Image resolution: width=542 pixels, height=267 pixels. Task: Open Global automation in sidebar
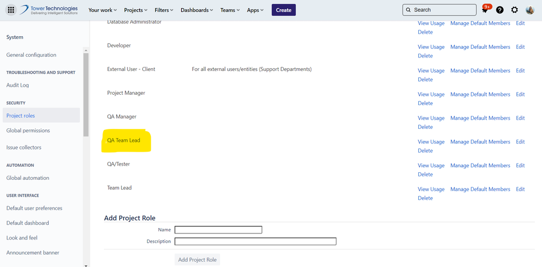[x=28, y=178]
